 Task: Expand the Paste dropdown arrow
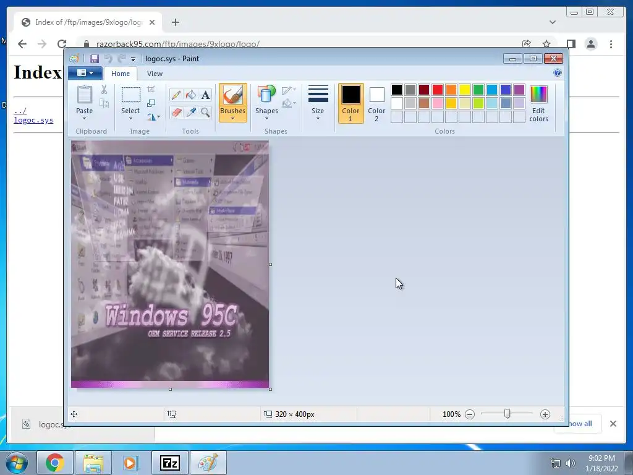coord(84,118)
